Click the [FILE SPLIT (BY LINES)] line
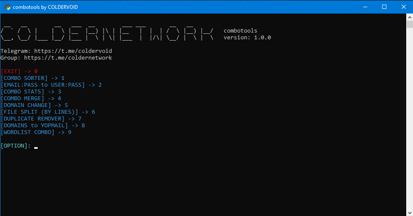The image size is (413, 216). tap(48, 112)
